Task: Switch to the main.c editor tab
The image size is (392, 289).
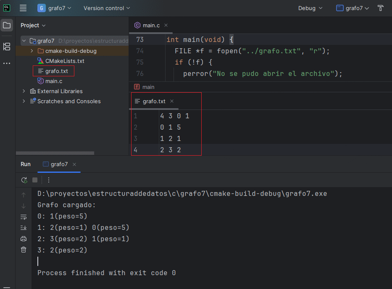Action: 151,26
